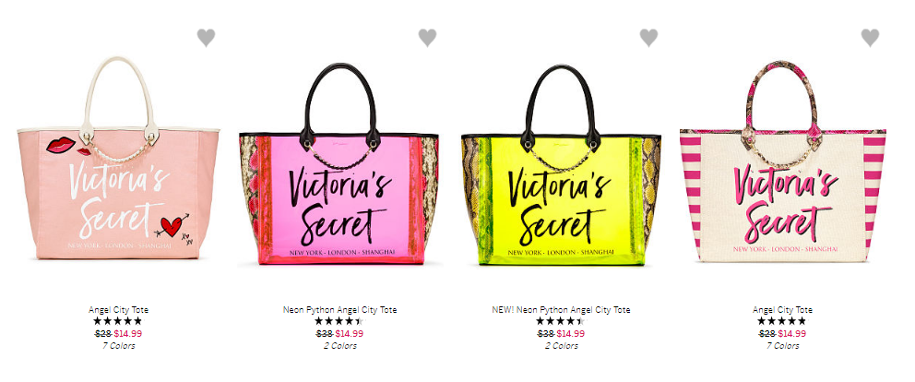Click 7 Colors under the pink canvas tote
The height and width of the screenshot is (382, 915).
[x=118, y=346]
